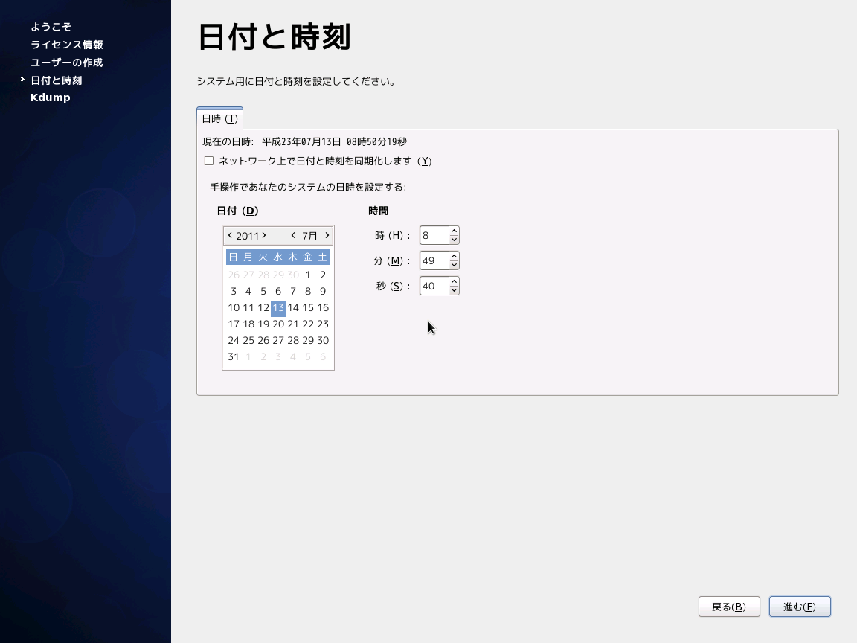The height and width of the screenshot is (643, 857).
Task: Open the ライセンス情報 sidebar entry
Action: (66, 45)
